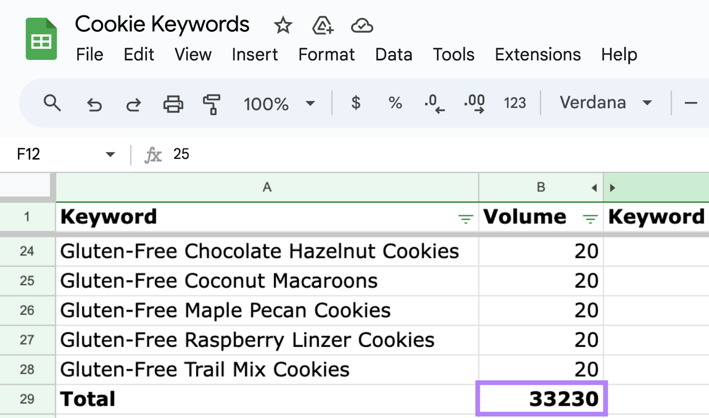Image resolution: width=709 pixels, height=418 pixels.
Task: Decrease decimal places
Action: [432, 104]
